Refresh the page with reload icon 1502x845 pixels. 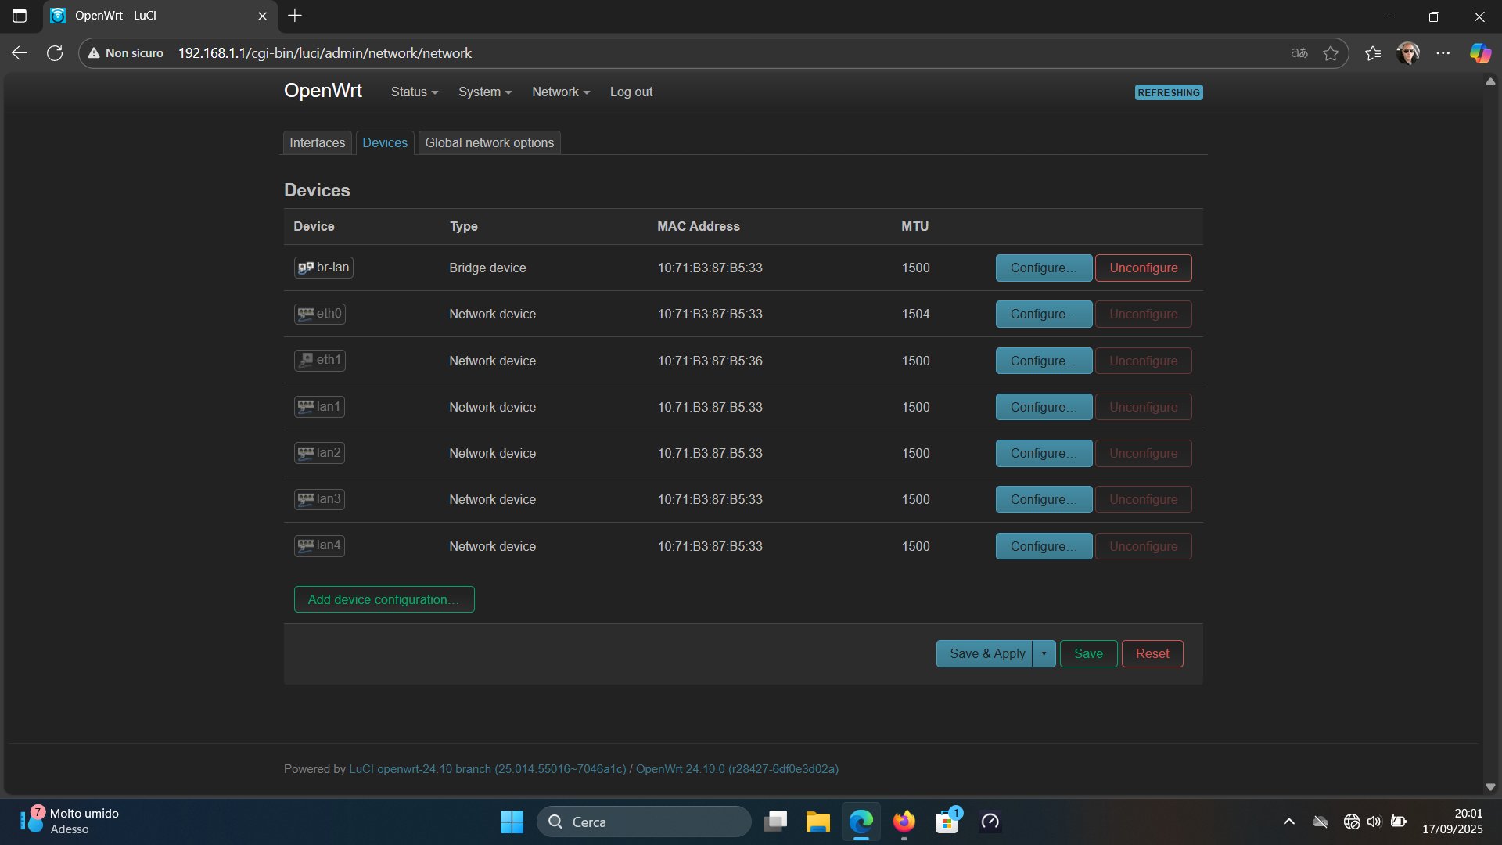55,53
